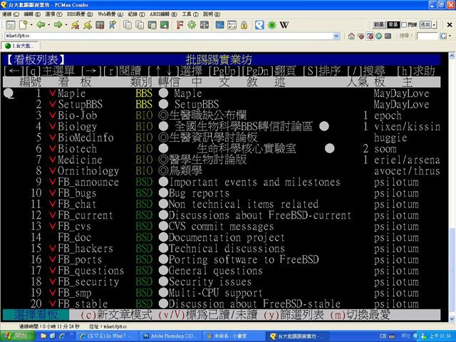
Task: Open the ANSI編輯 menu
Action: pyautogui.click(x=163, y=14)
